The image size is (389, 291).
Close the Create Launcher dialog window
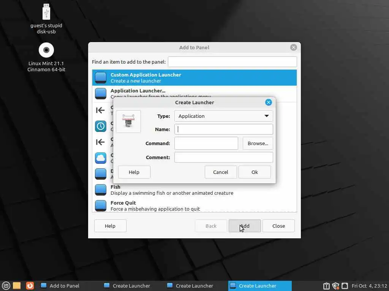coord(269,102)
